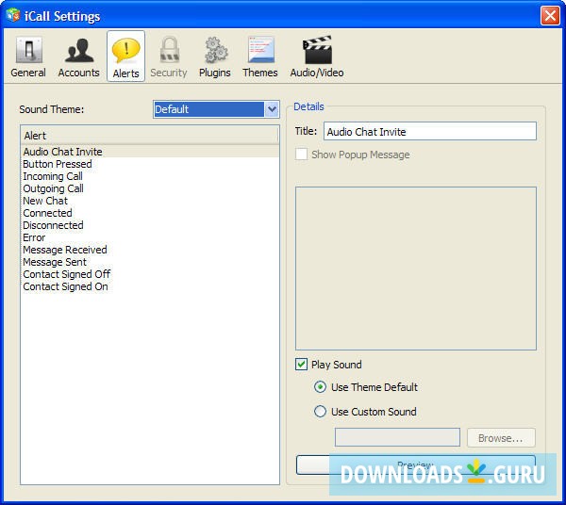Toggle the Show Popup Message checkbox
The height and width of the screenshot is (505, 566).
[x=302, y=155]
